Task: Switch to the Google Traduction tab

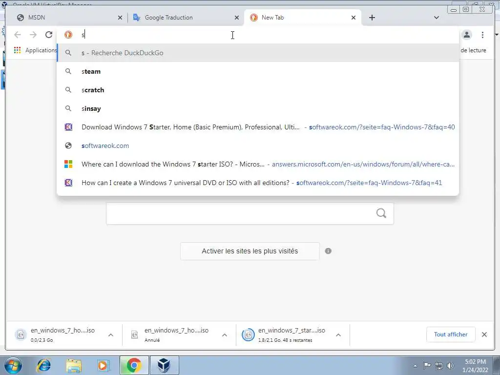Action: click(185, 18)
